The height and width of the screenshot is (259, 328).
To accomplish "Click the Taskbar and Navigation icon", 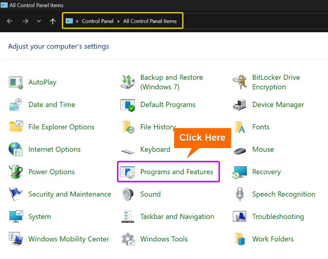I will 128,216.
